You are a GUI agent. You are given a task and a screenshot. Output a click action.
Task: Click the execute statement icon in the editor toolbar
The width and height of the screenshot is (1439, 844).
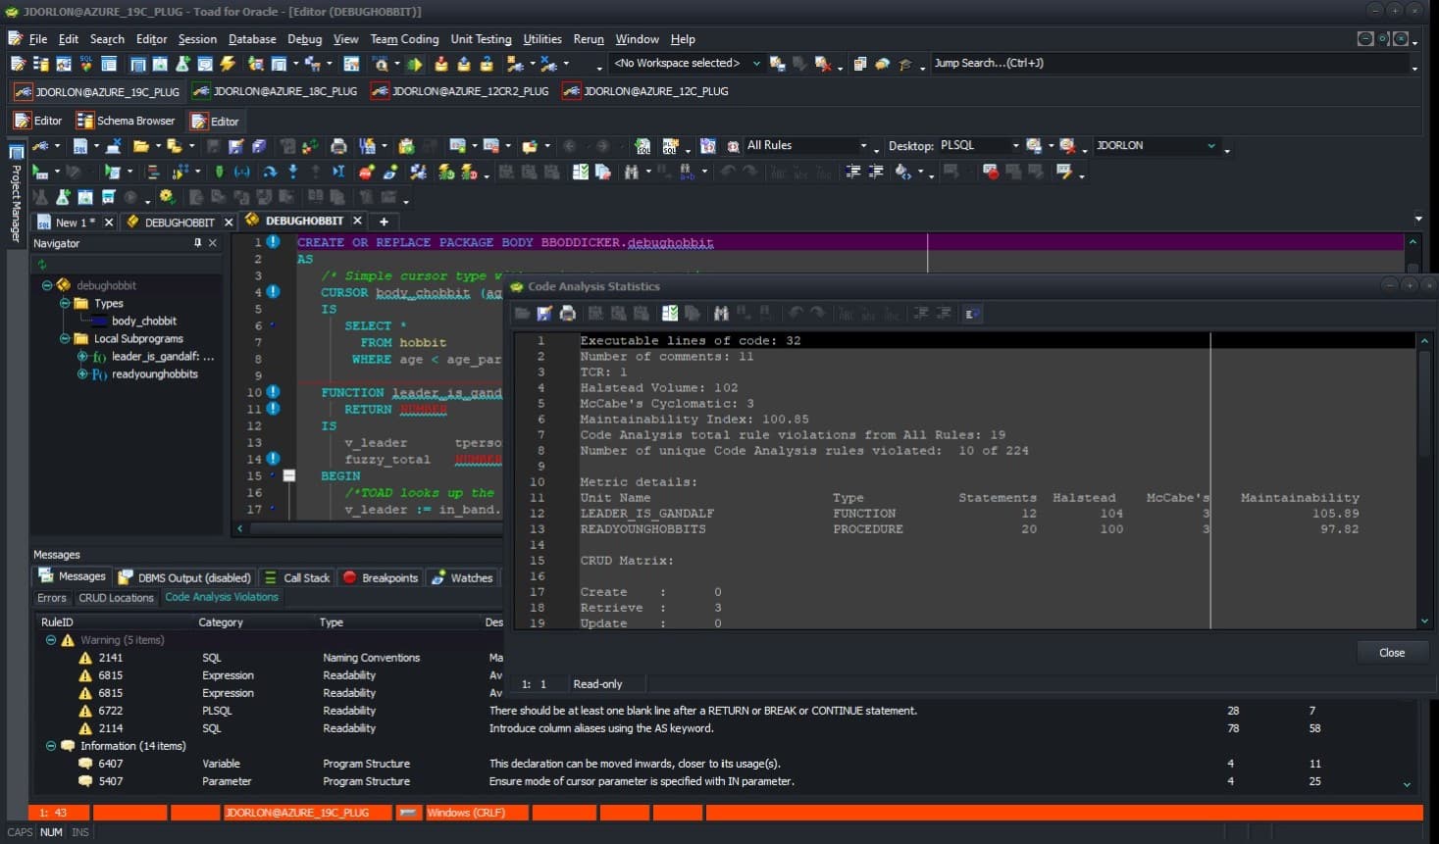point(40,172)
